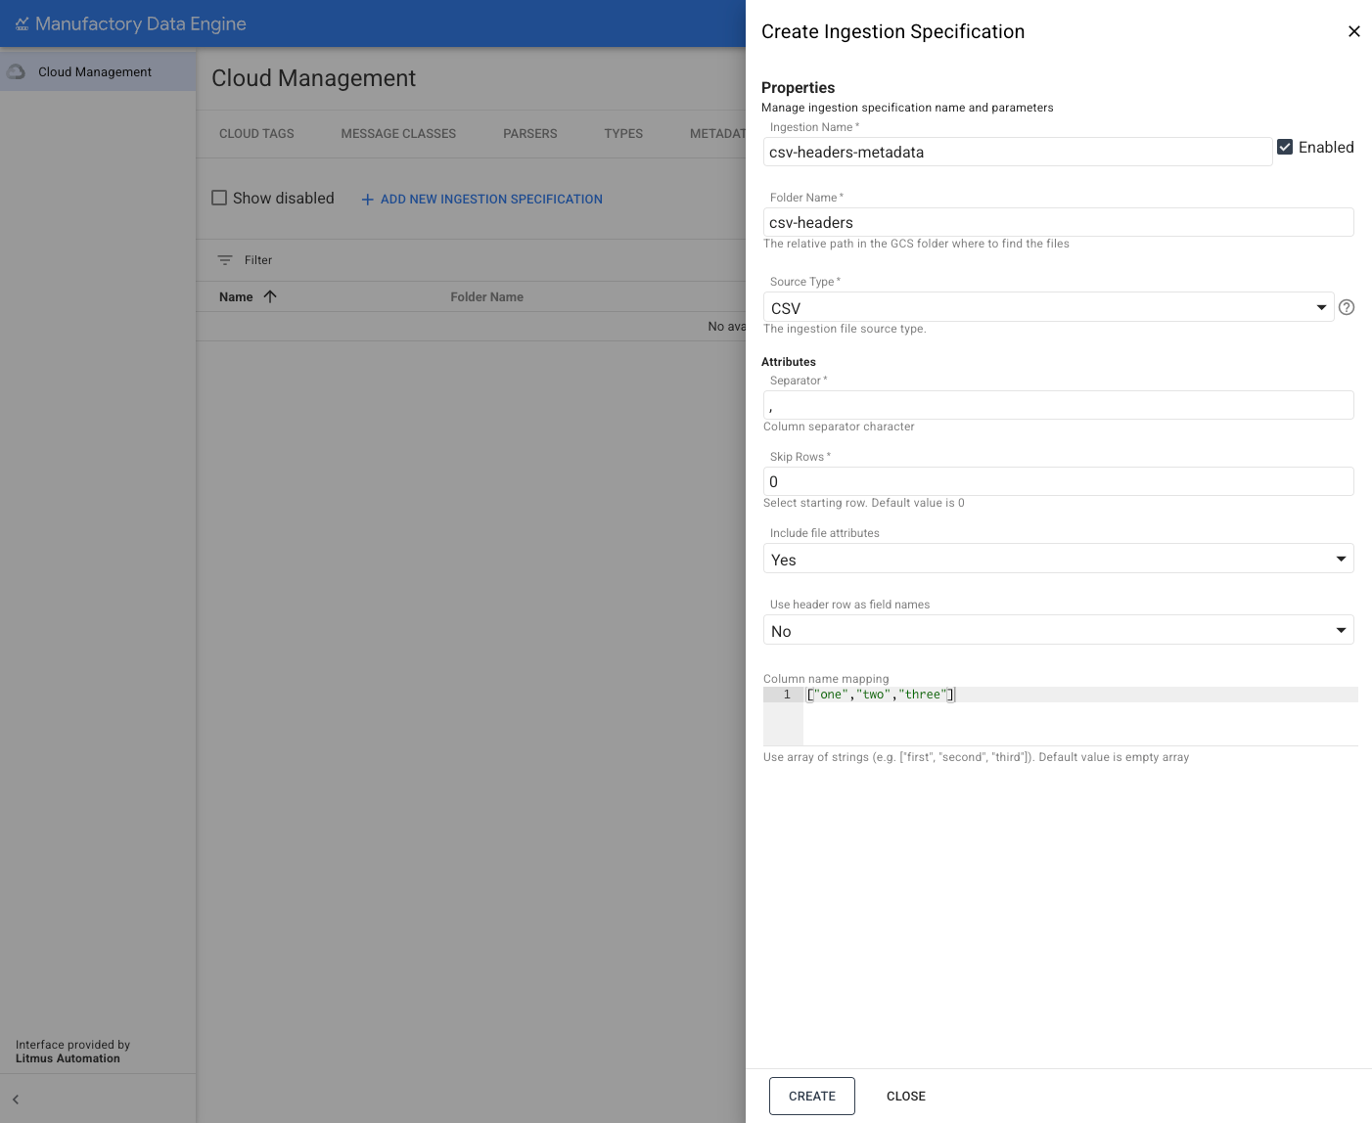
Task: Collapse the left sidebar with the chevron
Action: coord(16,1100)
